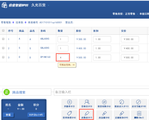Click the VIP (Ctrl+P) button
This screenshot has width=149, height=120.
tap(36, 115)
